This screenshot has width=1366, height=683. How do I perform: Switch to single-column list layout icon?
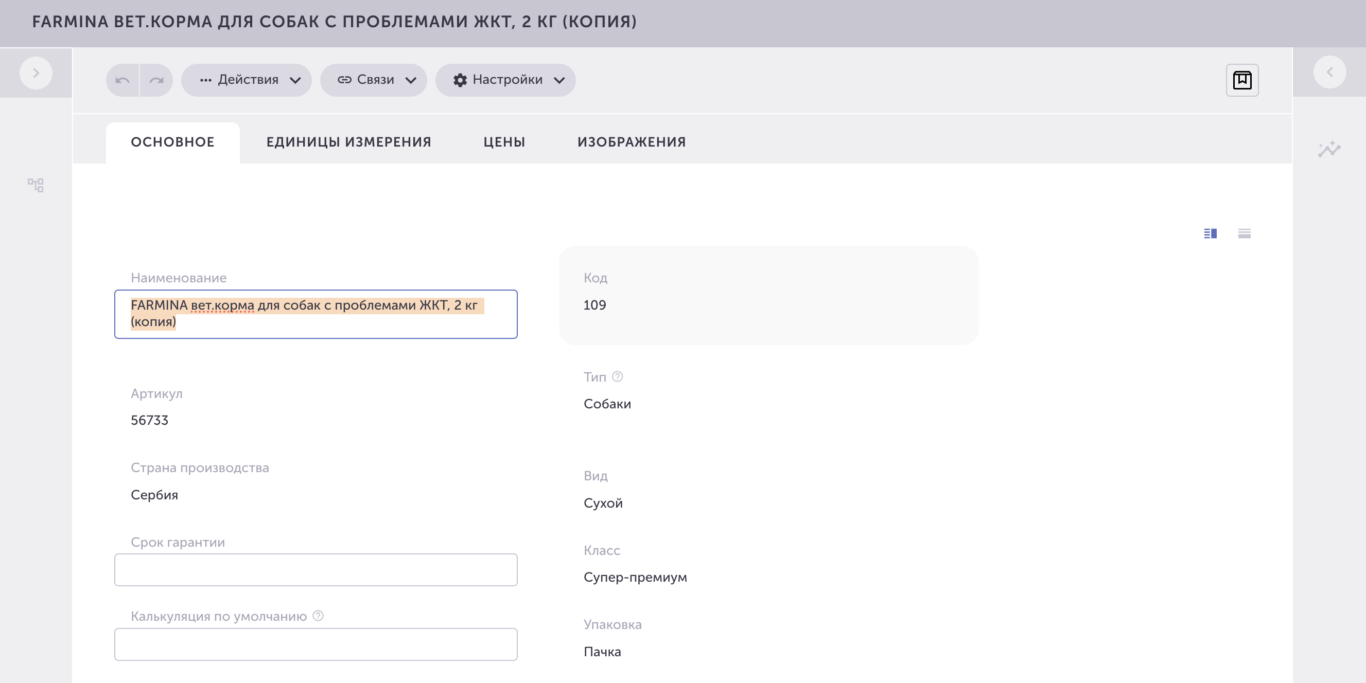coord(1244,233)
